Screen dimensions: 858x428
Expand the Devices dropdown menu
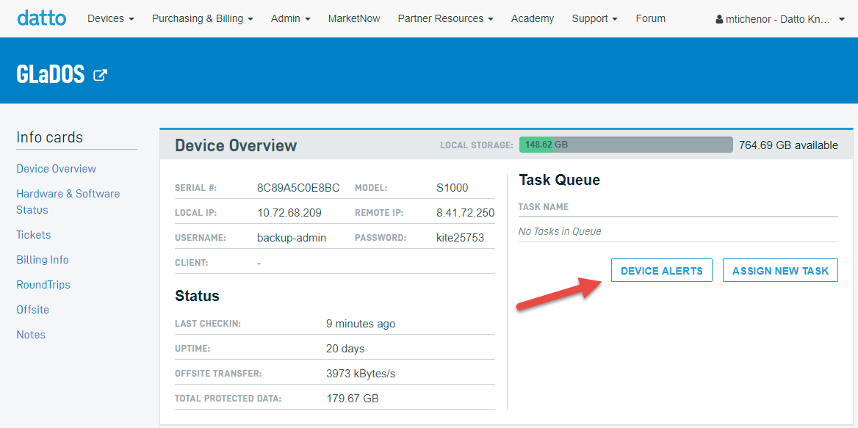[x=110, y=18]
